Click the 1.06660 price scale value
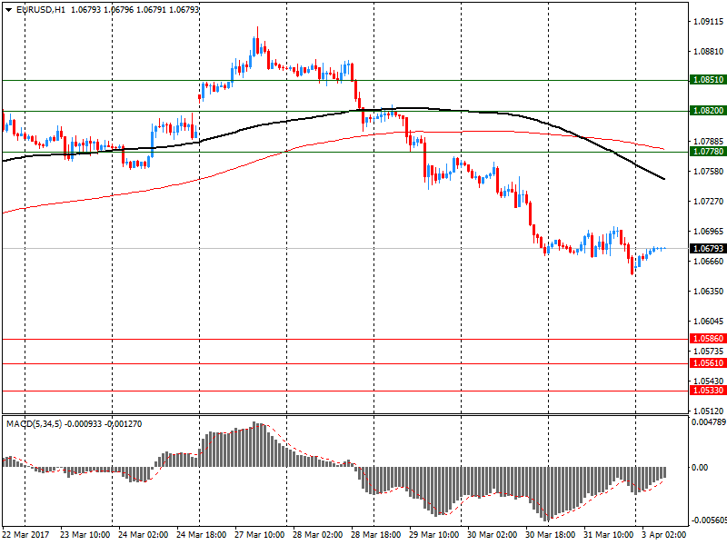Screen dimensions: 727x545 [x=709, y=262]
